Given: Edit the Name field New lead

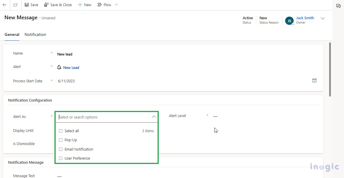Looking at the screenshot, I should tap(65, 54).
